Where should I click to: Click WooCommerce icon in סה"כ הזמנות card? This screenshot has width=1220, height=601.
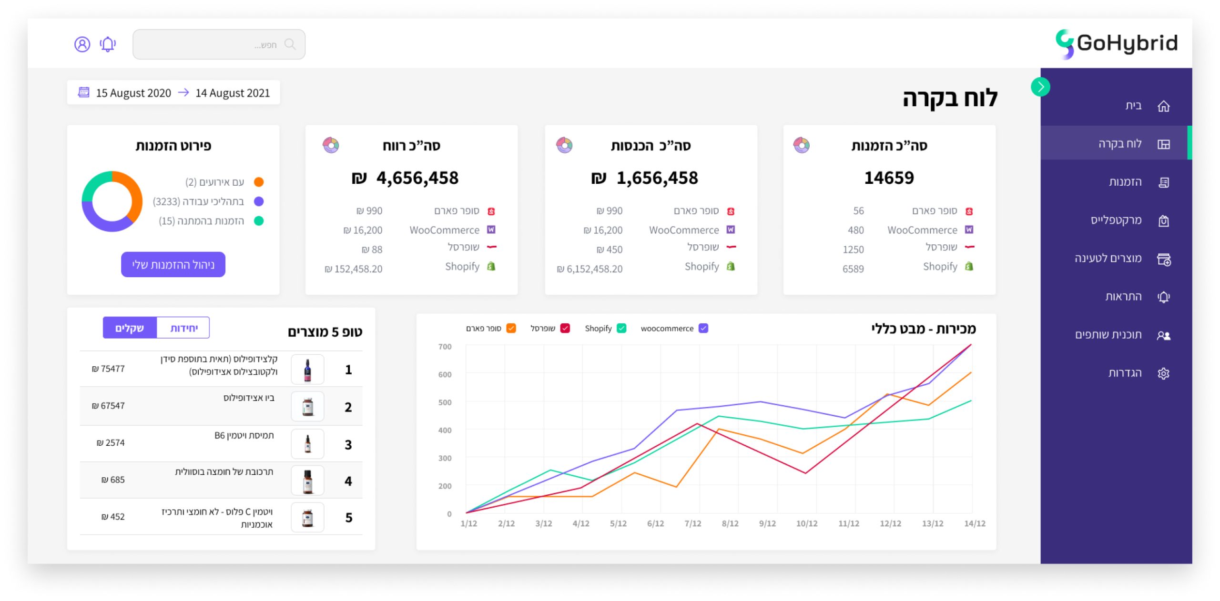point(969,230)
